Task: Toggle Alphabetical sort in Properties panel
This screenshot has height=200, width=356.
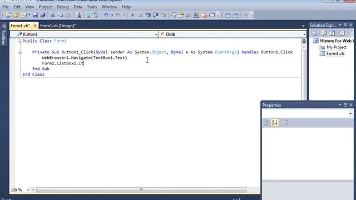Action: [275, 123]
